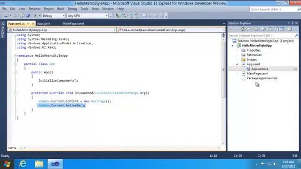Show hidden tray icons arrow
301x169 pixels.
click(257, 164)
